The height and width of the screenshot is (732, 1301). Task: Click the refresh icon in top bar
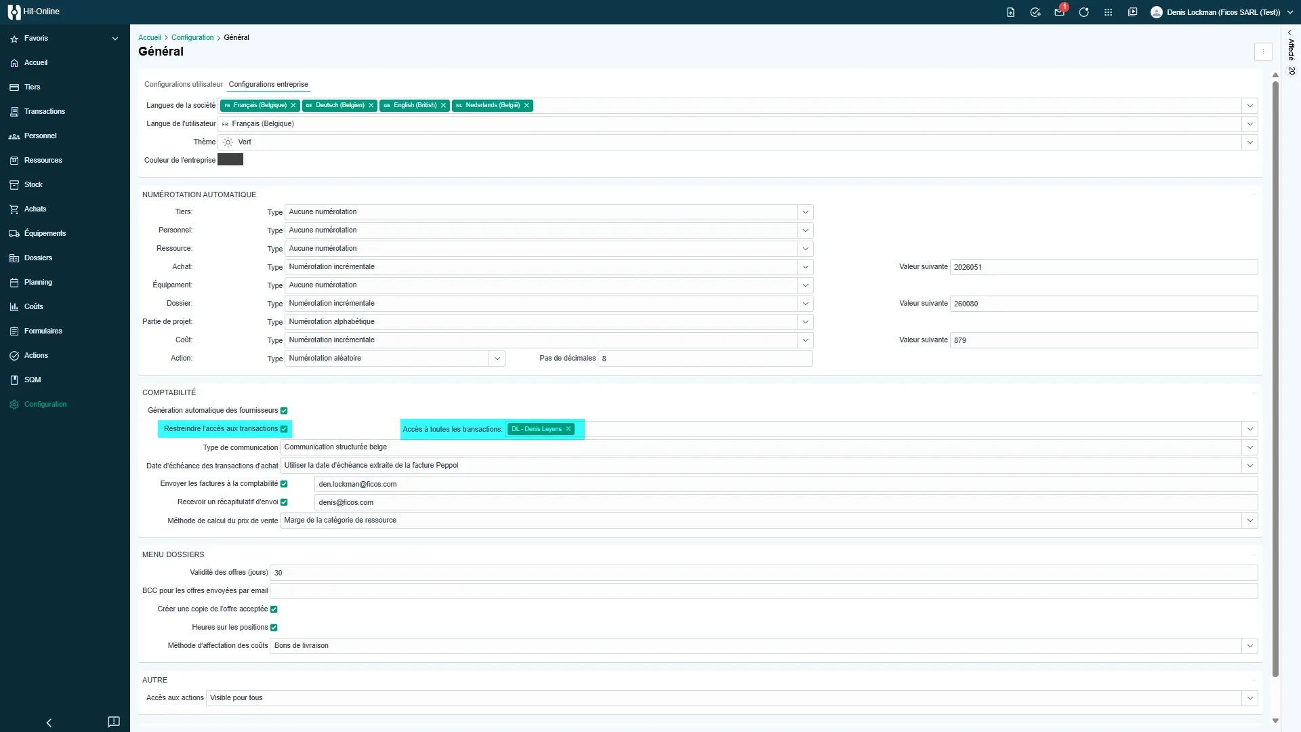pyautogui.click(x=1083, y=12)
